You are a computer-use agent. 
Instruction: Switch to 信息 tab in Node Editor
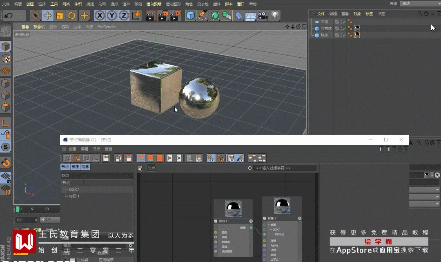[85, 167]
